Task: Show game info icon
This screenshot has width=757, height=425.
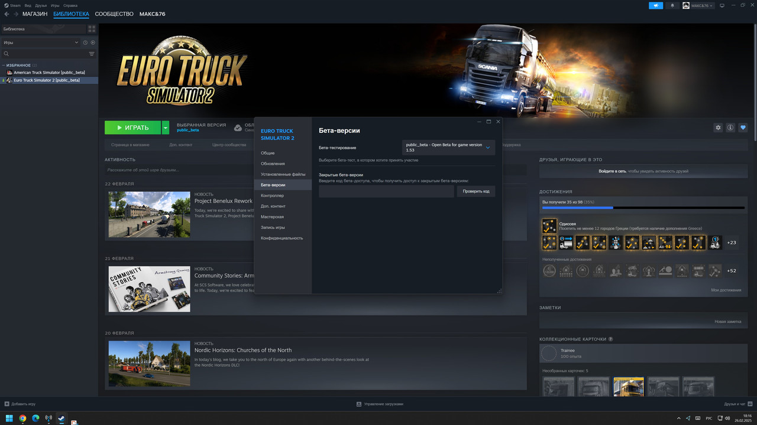Action: click(x=730, y=127)
